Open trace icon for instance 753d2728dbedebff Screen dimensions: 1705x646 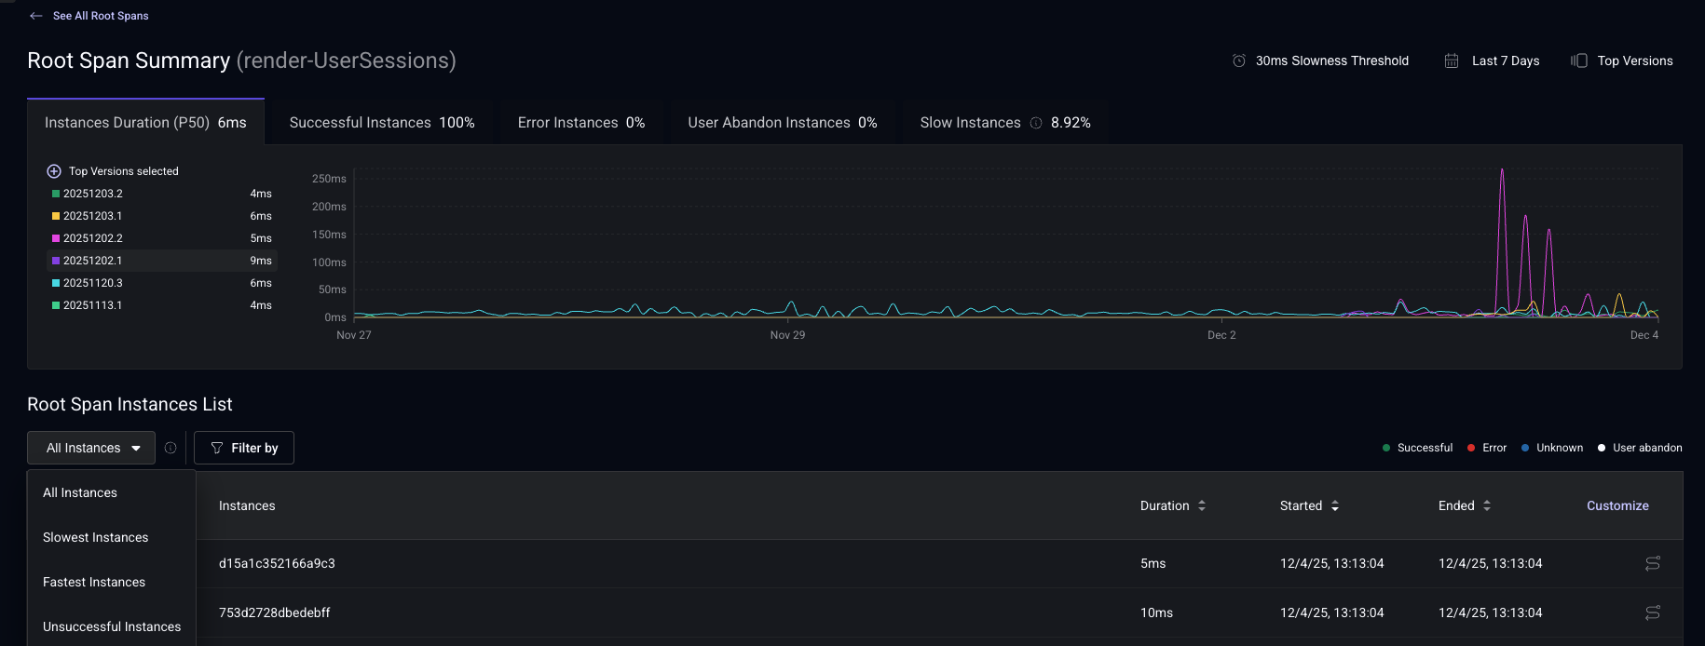[1652, 612]
